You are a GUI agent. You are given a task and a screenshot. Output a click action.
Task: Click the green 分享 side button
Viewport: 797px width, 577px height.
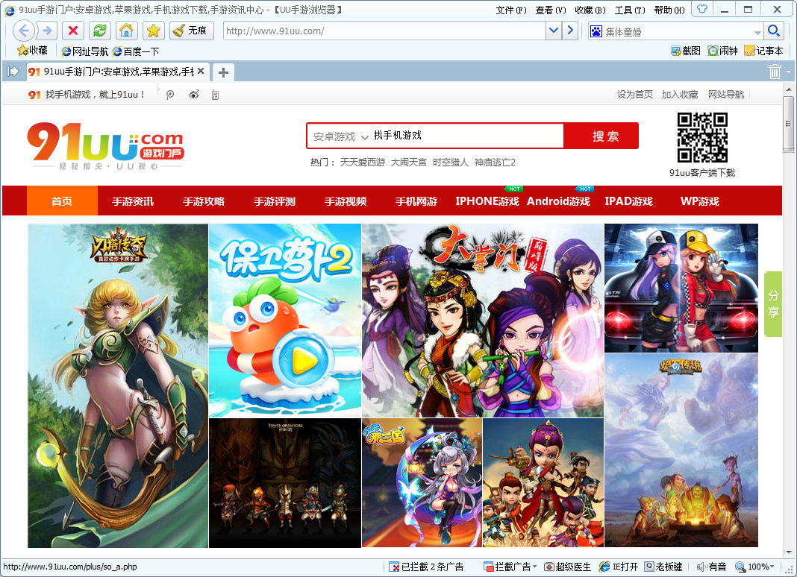(773, 303)
